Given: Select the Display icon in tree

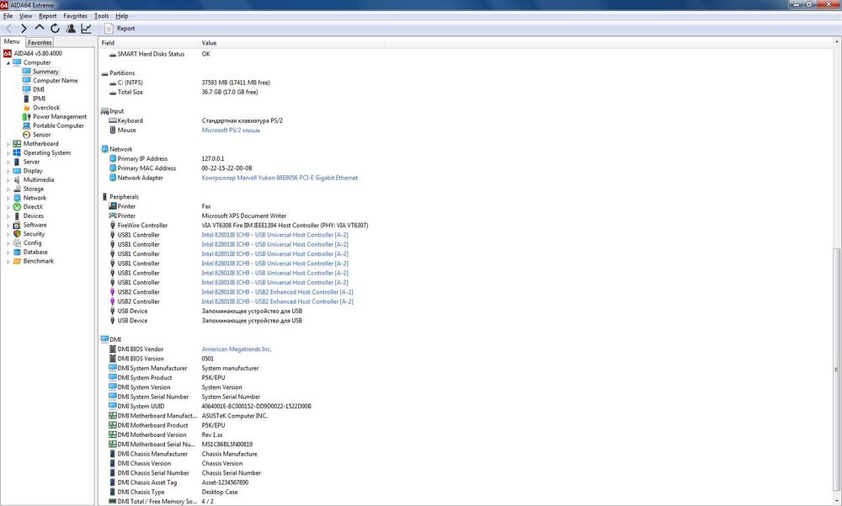Looking at the screenshot, I should point(17,171).
